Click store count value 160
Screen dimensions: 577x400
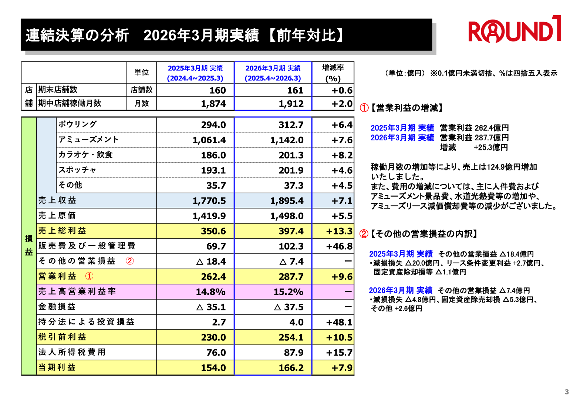[217, 90]
